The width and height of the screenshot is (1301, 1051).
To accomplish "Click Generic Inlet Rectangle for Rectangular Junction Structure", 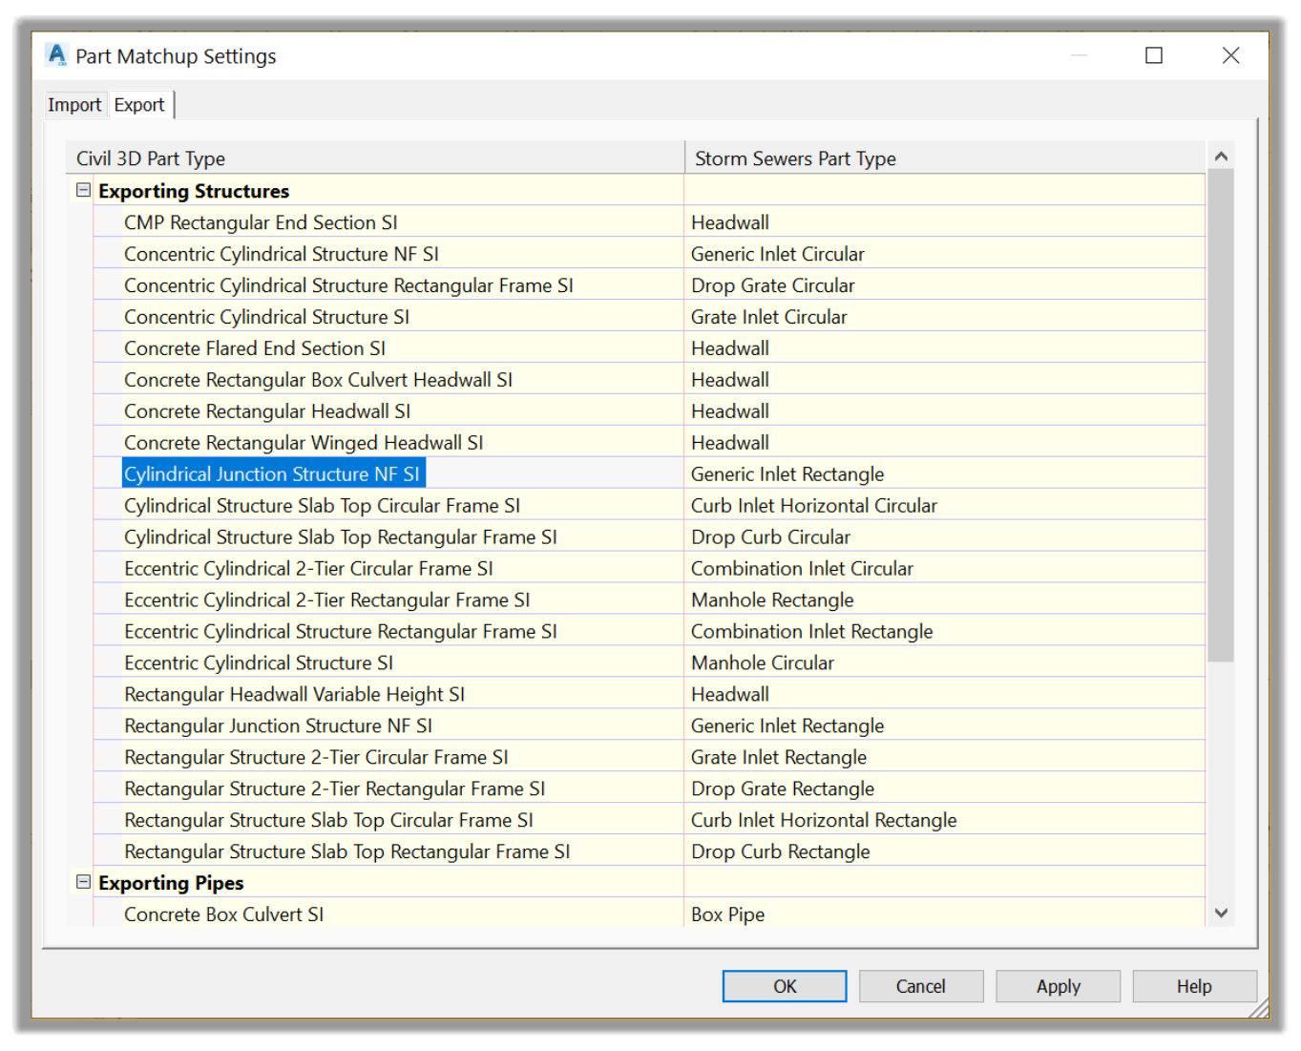I will [945, 726].
